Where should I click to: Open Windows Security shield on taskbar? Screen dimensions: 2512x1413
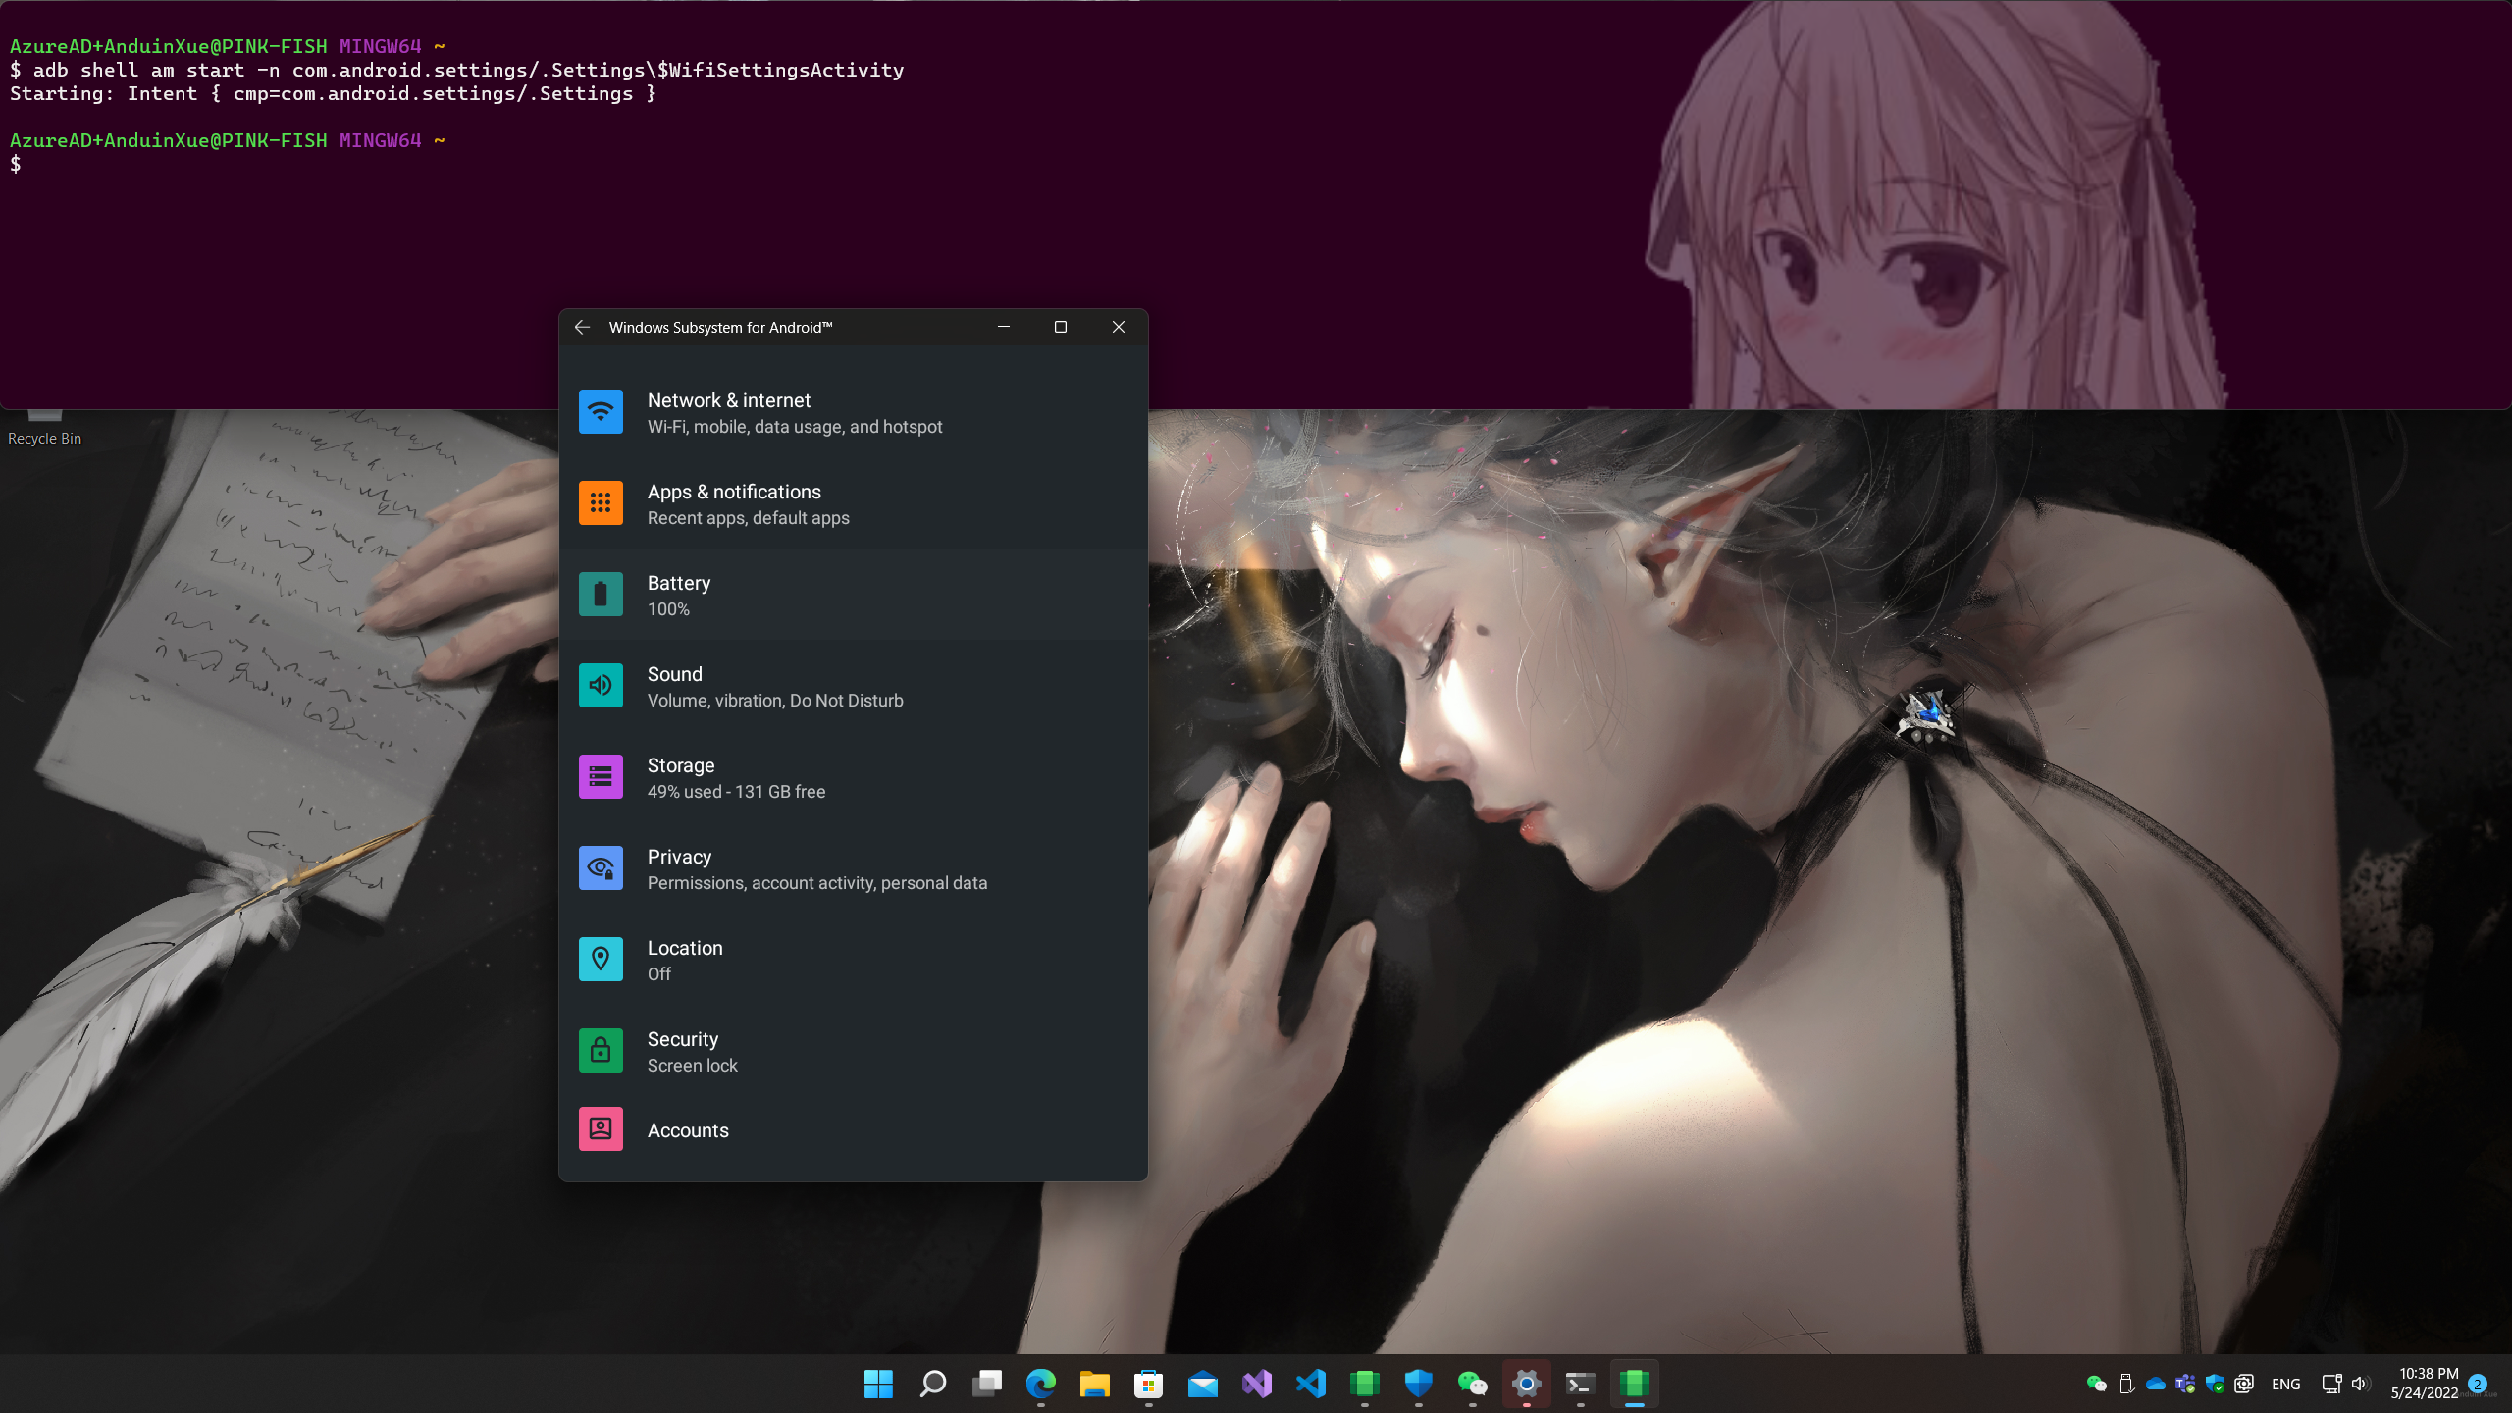(1418, 1384)
